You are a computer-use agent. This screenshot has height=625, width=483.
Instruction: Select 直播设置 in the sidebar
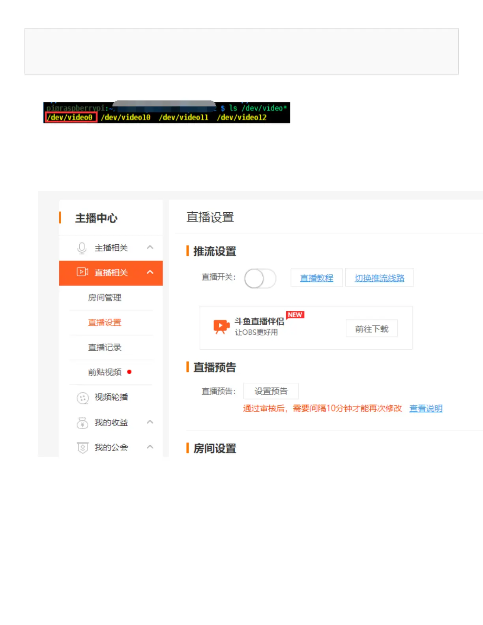tap(105, 322)
